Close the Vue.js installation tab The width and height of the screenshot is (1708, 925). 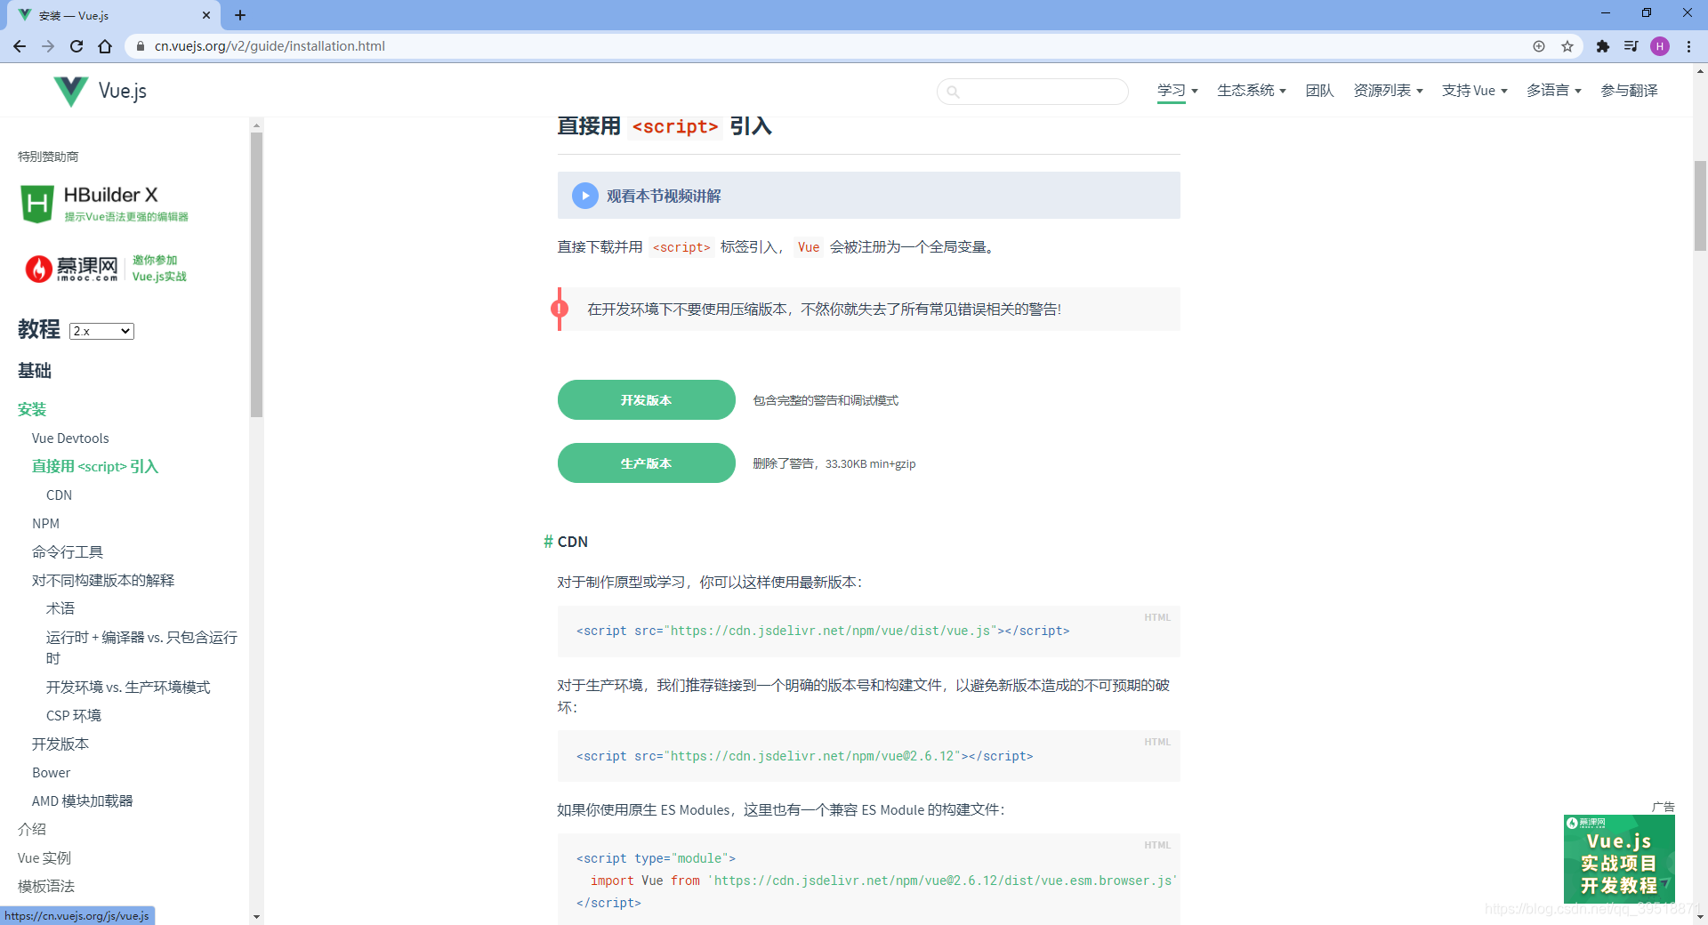pos(206,15)
